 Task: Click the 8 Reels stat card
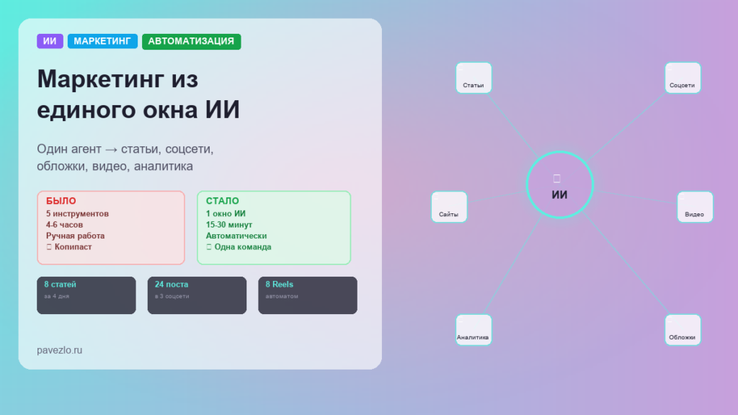(x=308, y=295)
